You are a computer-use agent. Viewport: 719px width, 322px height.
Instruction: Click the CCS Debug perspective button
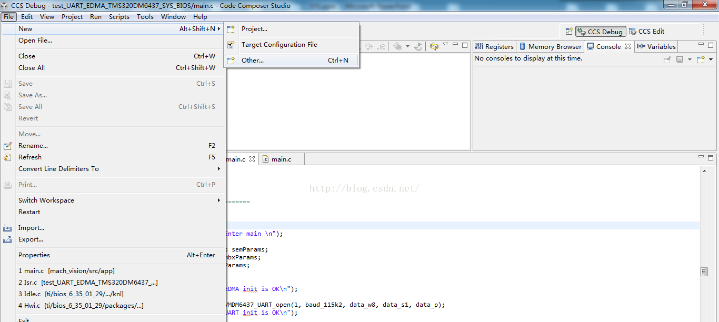601,32
